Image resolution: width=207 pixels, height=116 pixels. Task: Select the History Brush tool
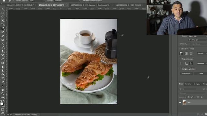(x=3, y=55)
